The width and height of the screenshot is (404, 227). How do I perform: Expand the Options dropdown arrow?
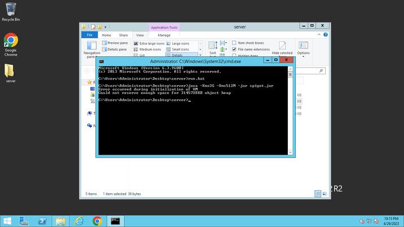pos(303,57)
